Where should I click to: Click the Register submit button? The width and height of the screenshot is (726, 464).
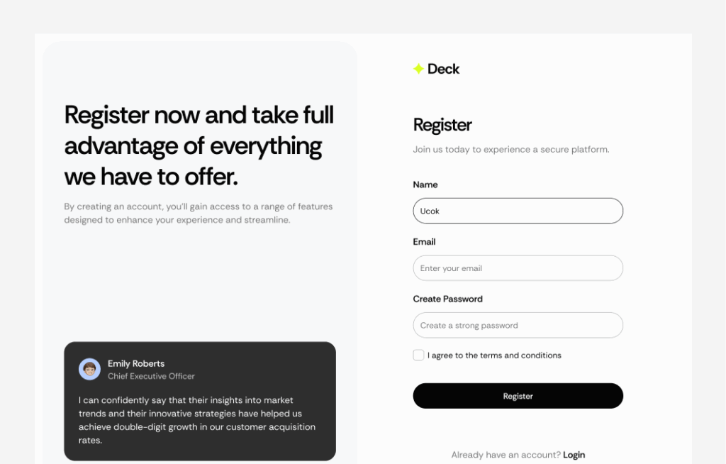(x=518, y=396)
